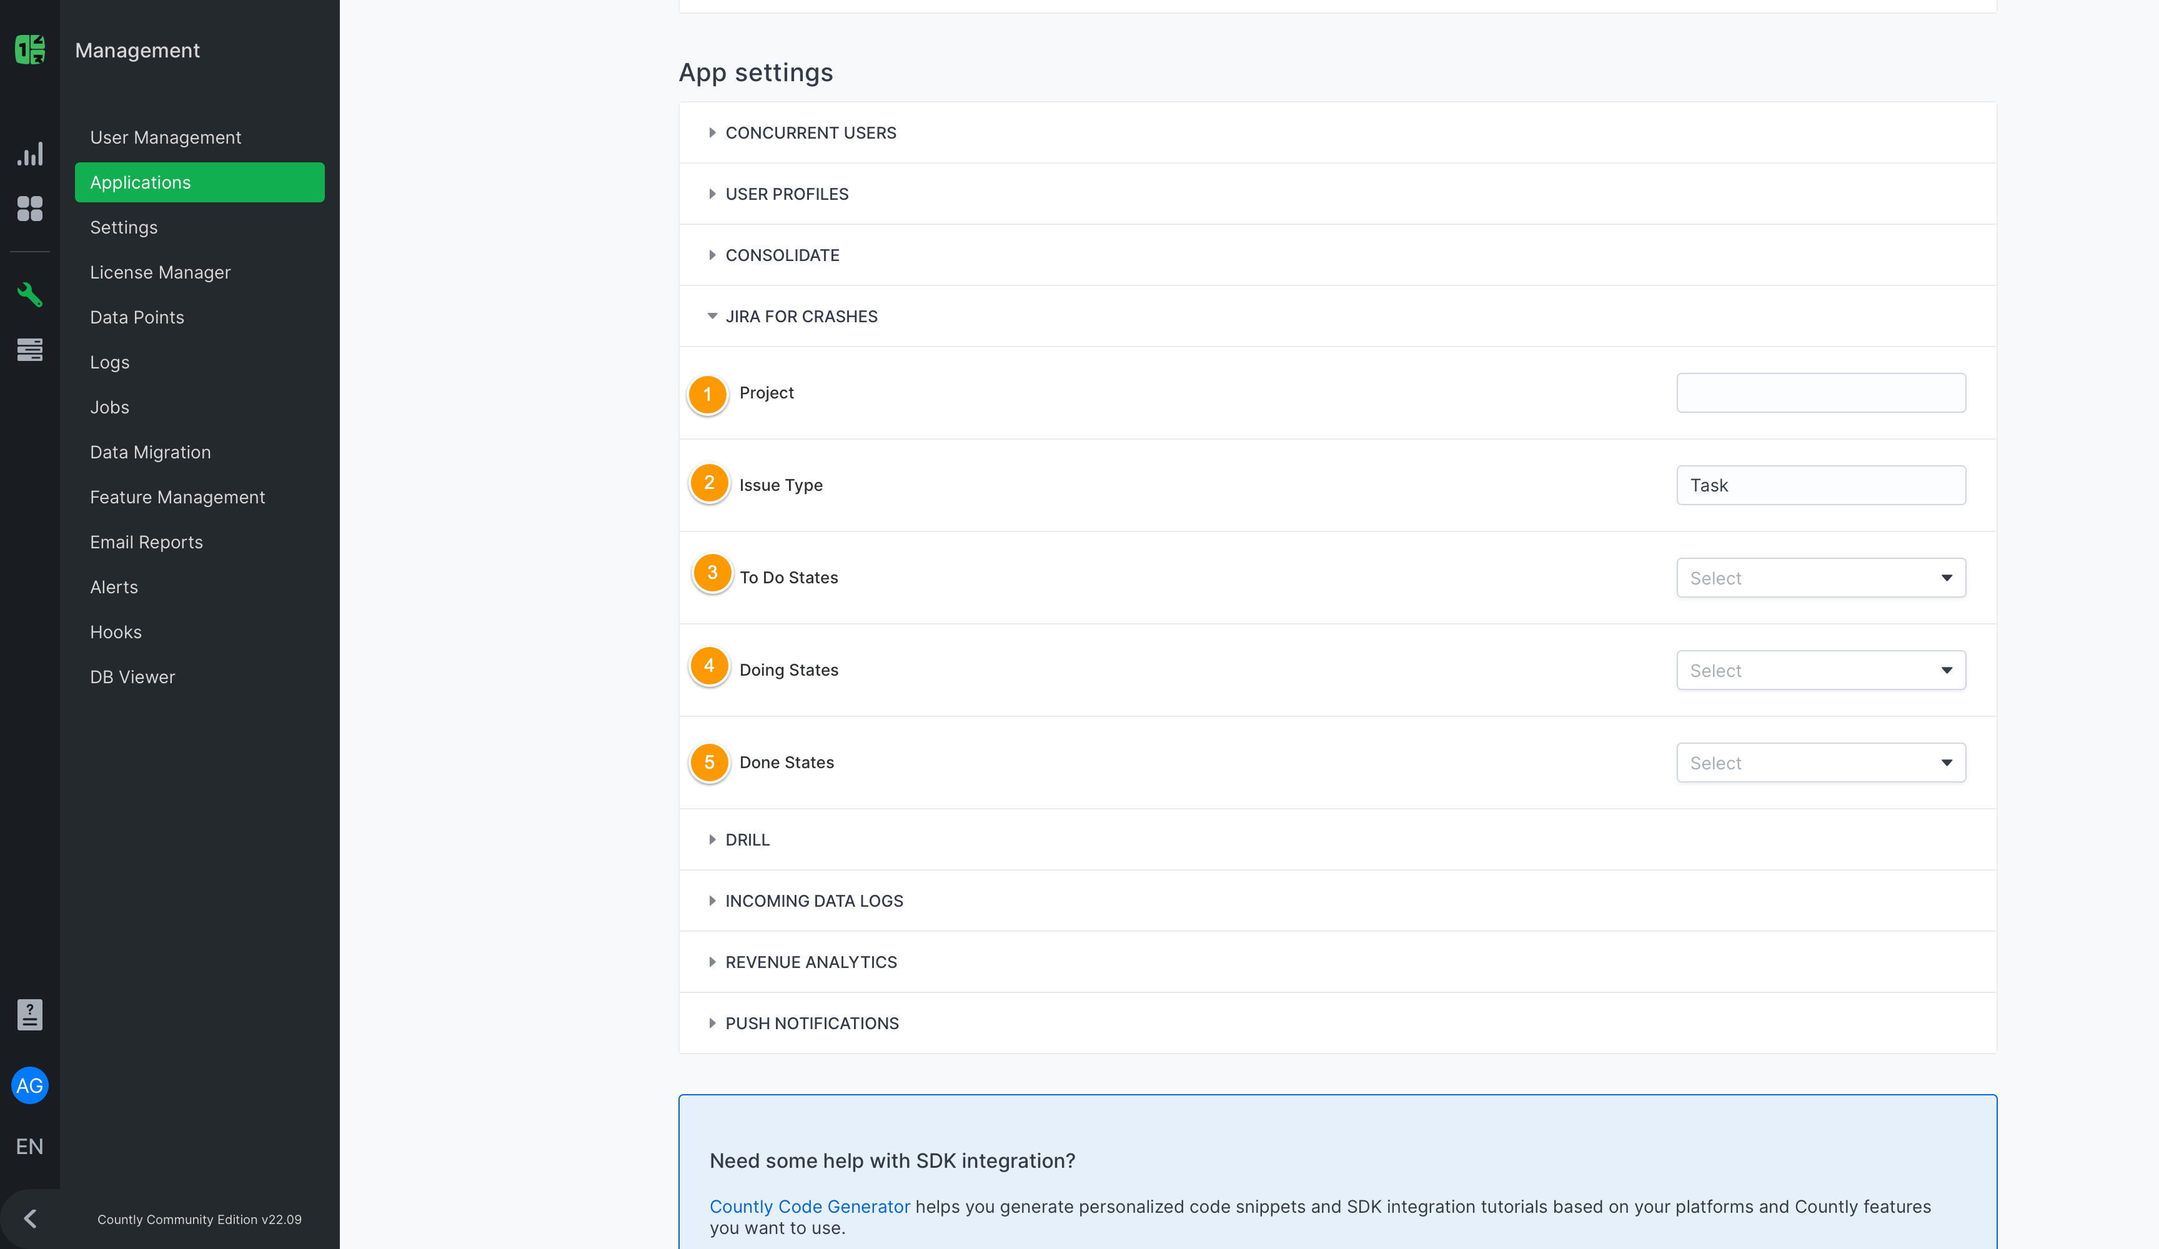This screenshot has width=2159, height=1249.
Task: Collapse the sidebar with the chevron icon
Action: pos(30,1218)
